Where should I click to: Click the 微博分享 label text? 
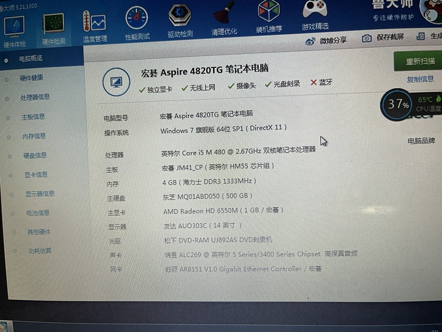333,41
